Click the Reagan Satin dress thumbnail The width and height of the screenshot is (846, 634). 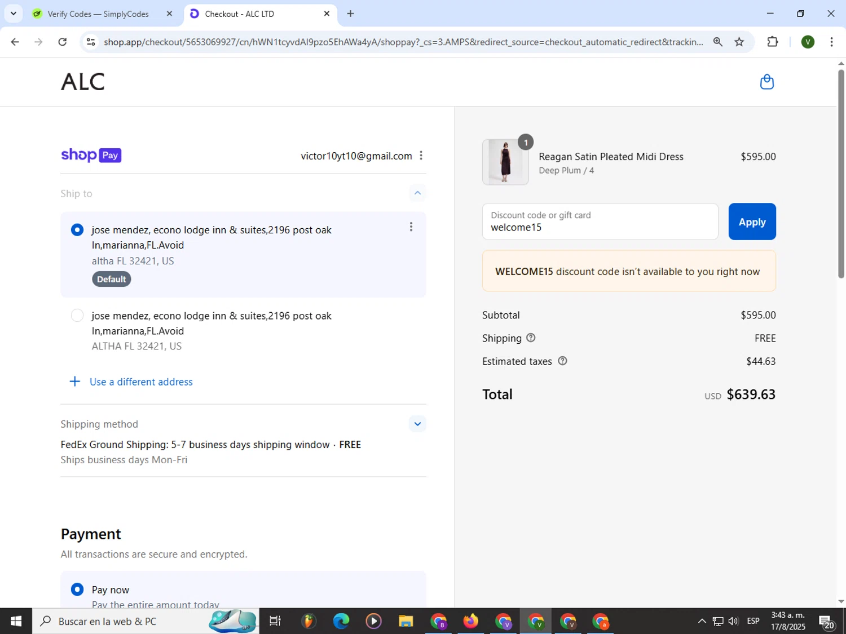[505, 162]
